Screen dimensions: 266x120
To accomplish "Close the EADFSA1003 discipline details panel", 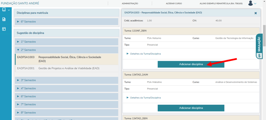I will (255, 13).
